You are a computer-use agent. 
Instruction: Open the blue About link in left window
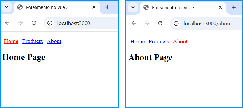coord(54,41)
